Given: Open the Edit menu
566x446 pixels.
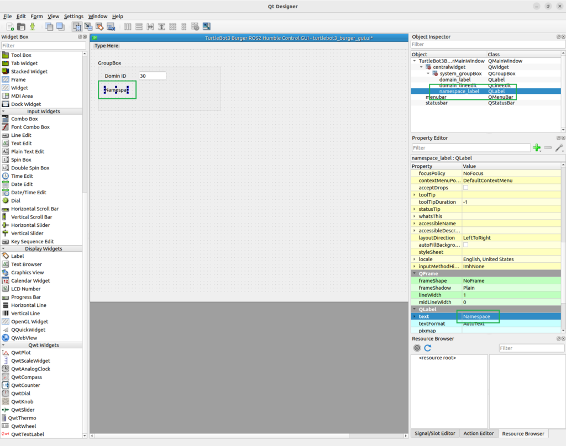Looking at the screenshot, I should point(21,16).
